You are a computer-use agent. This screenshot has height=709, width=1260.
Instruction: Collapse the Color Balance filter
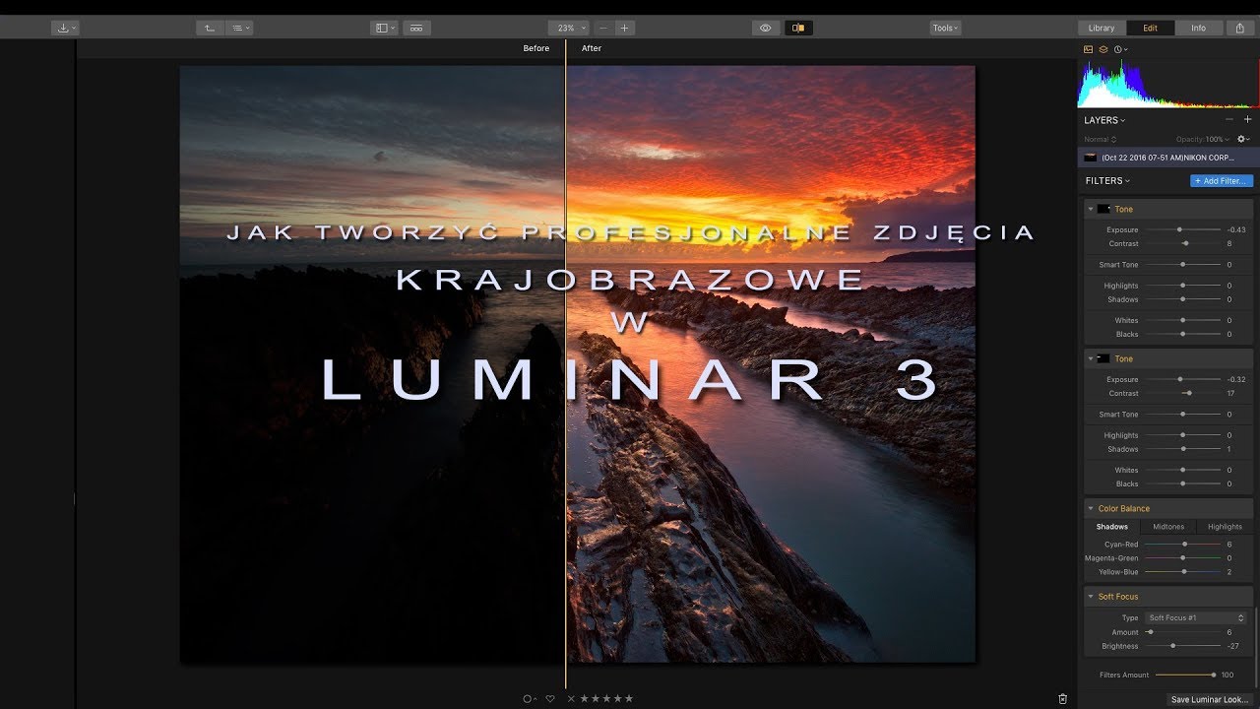(1091, 508)
